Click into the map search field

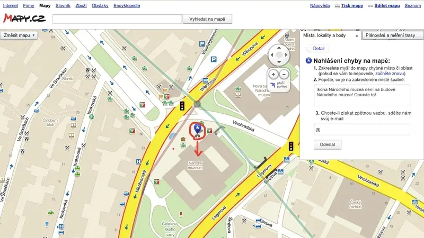pyautogui.click(x=117, y=19)
